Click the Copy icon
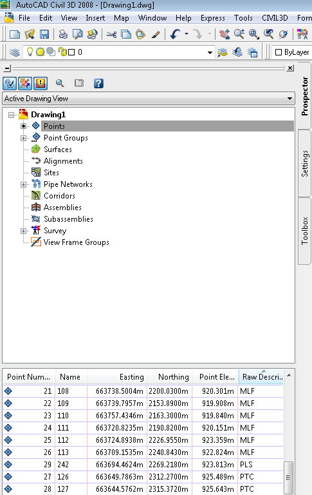 pos(126,34)
